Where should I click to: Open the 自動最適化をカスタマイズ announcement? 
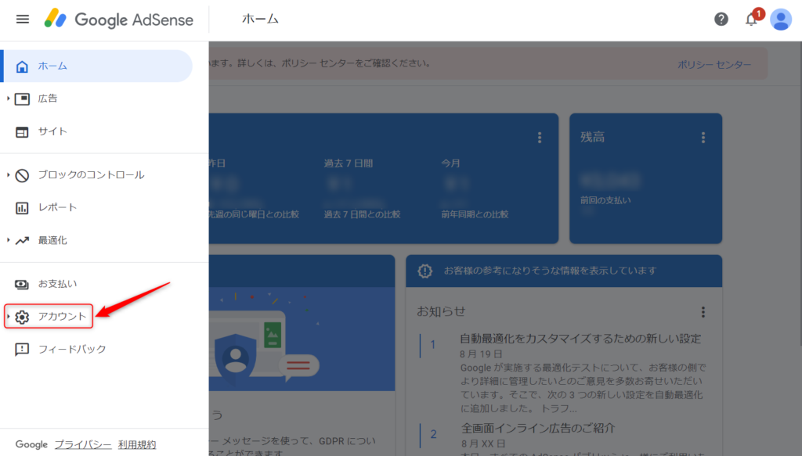click(580, 339)
